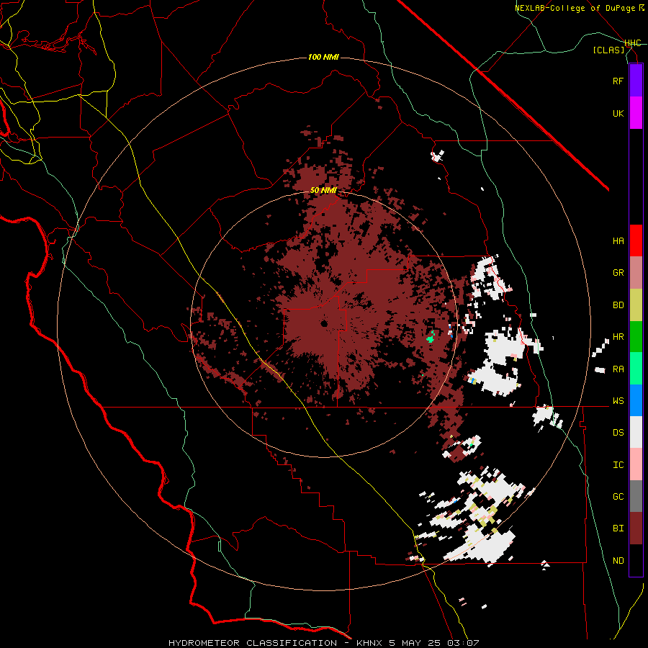Click the radar site center dot
The height and width of the screenshot is (648, 648).
click(325, 323)
